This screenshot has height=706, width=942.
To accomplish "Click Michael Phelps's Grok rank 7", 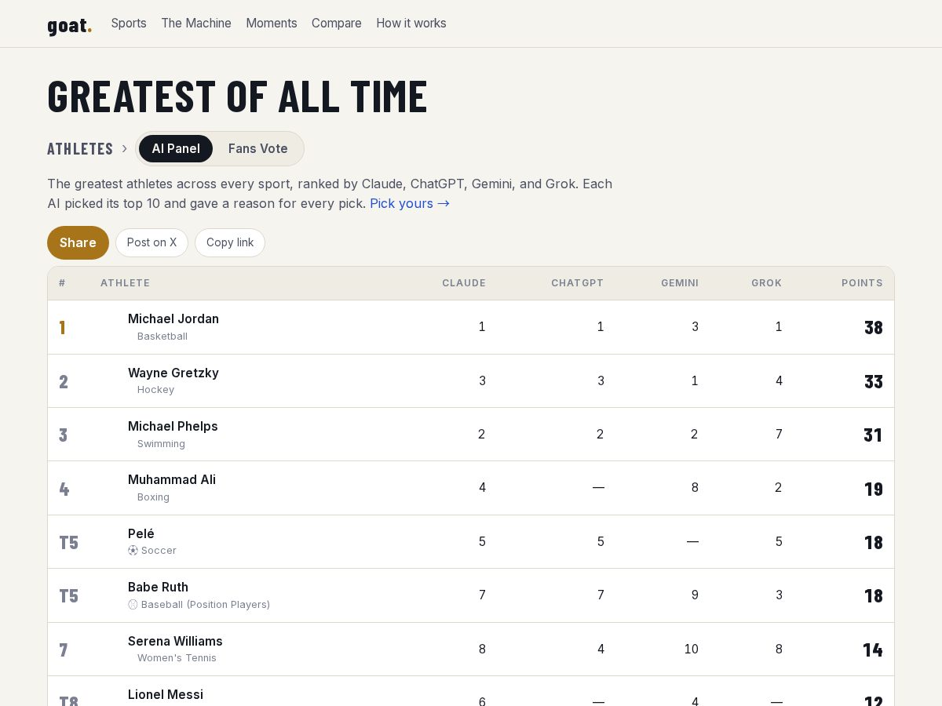I will 779,434.
